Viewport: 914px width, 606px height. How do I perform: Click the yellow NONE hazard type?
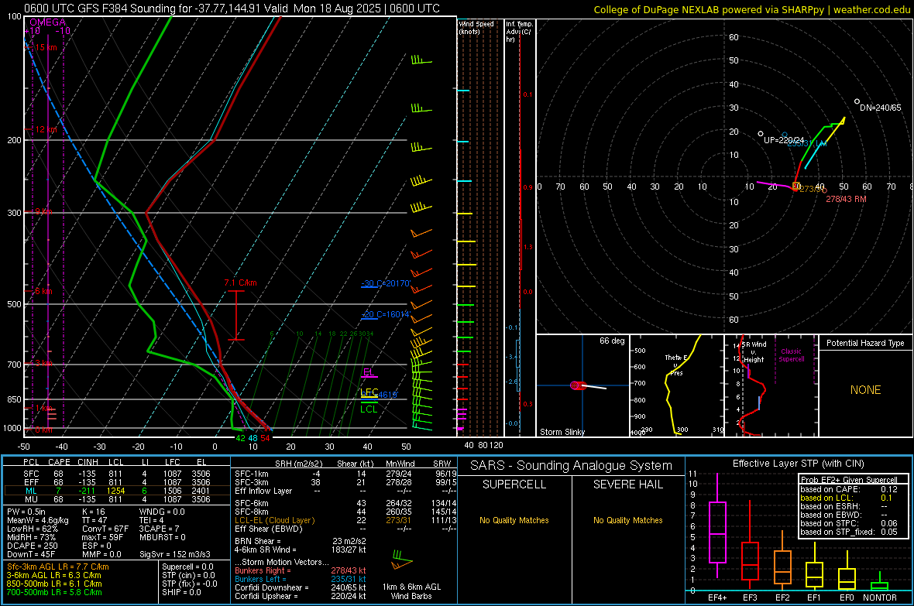865,390
